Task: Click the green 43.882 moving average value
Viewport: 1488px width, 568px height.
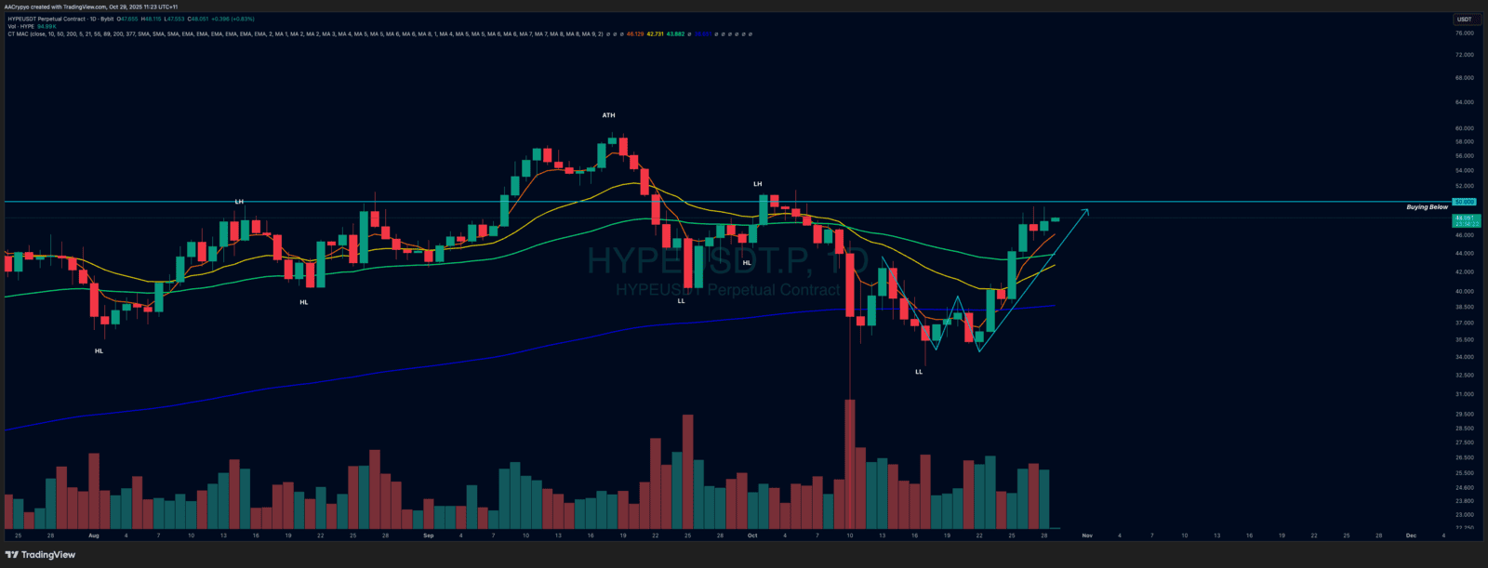Action: (676, 34)
